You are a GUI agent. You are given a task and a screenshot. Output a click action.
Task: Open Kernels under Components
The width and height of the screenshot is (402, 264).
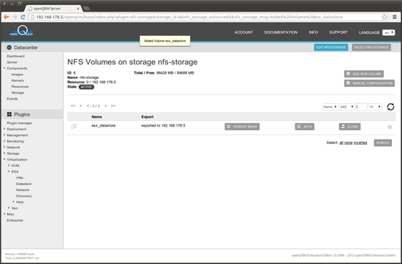pos(18,80)
